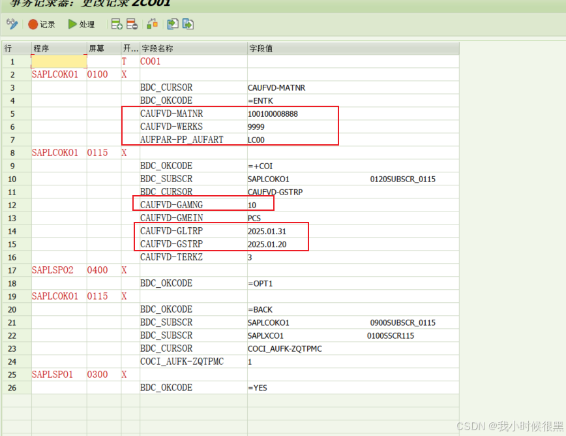Click the =OPT1 okcode value
The width and height of the screenshot is (566, 436).
[260, 283]
